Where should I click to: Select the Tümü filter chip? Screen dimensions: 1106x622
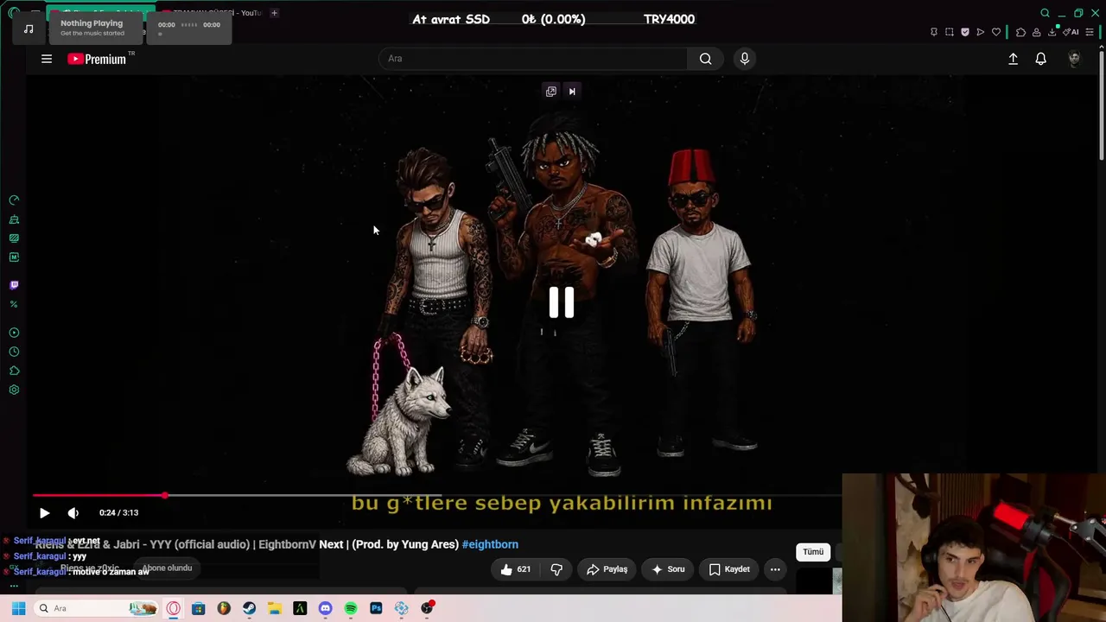pyautogui.click(x=813, y=552)
